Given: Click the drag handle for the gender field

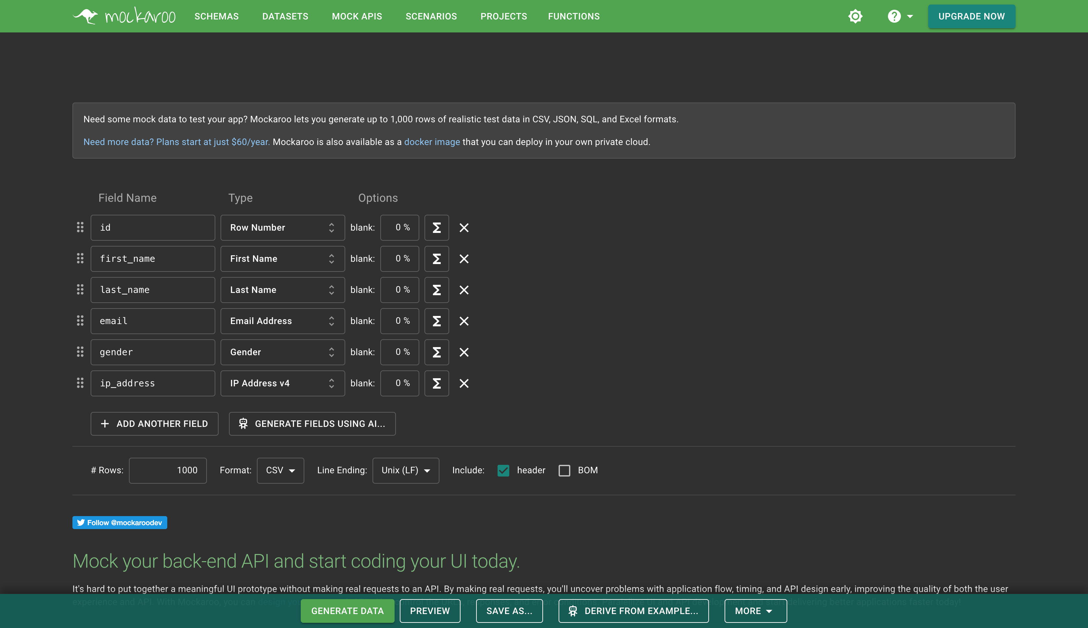Looking at the screenshot, I should tap(80, 352).
